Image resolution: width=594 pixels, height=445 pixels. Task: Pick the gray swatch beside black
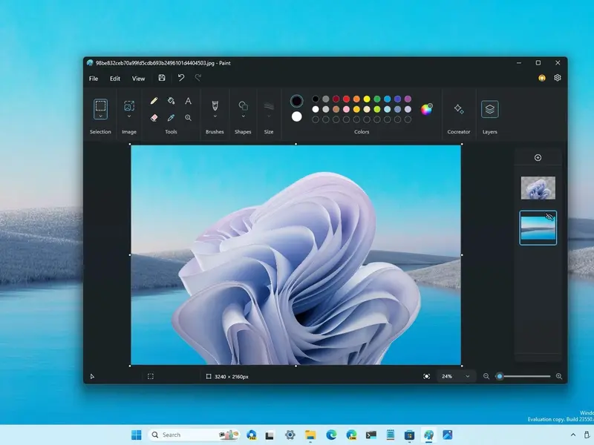(x=326, y=99)
